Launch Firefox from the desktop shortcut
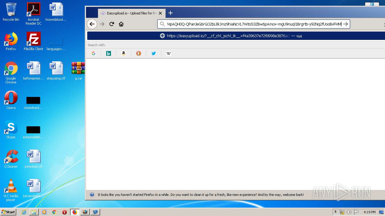Viewport: 385px width, 216px height. (11, 41)
